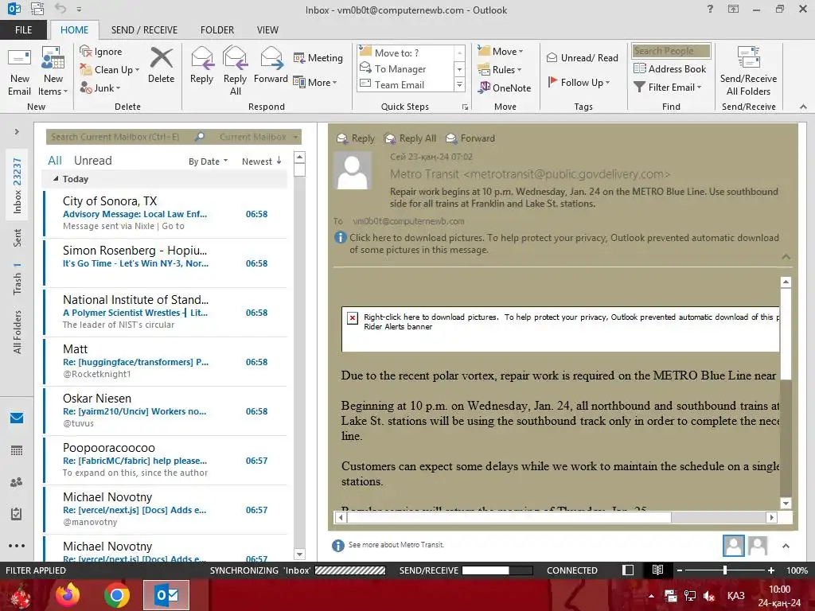Switch to Tasks view icon
815x611 pixels.
coord(17,514)
